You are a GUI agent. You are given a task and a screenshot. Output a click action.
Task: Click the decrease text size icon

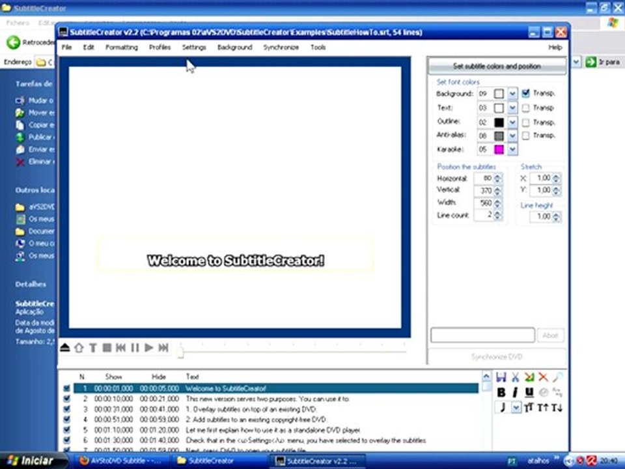tap(557, 408)
